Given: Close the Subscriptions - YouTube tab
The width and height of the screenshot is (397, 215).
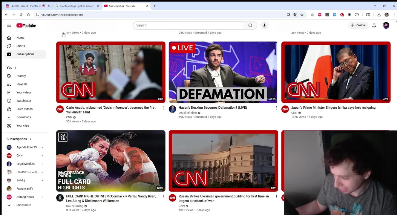Looking at the screenshot, I should (147, 6).
